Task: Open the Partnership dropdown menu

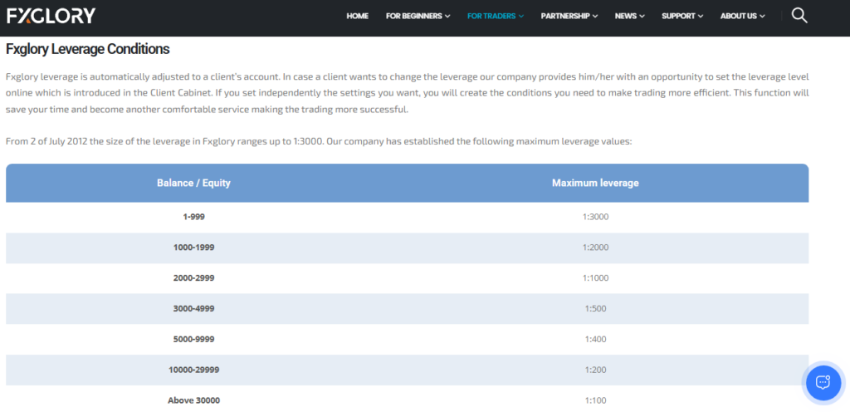Action: tap(569, 16)
